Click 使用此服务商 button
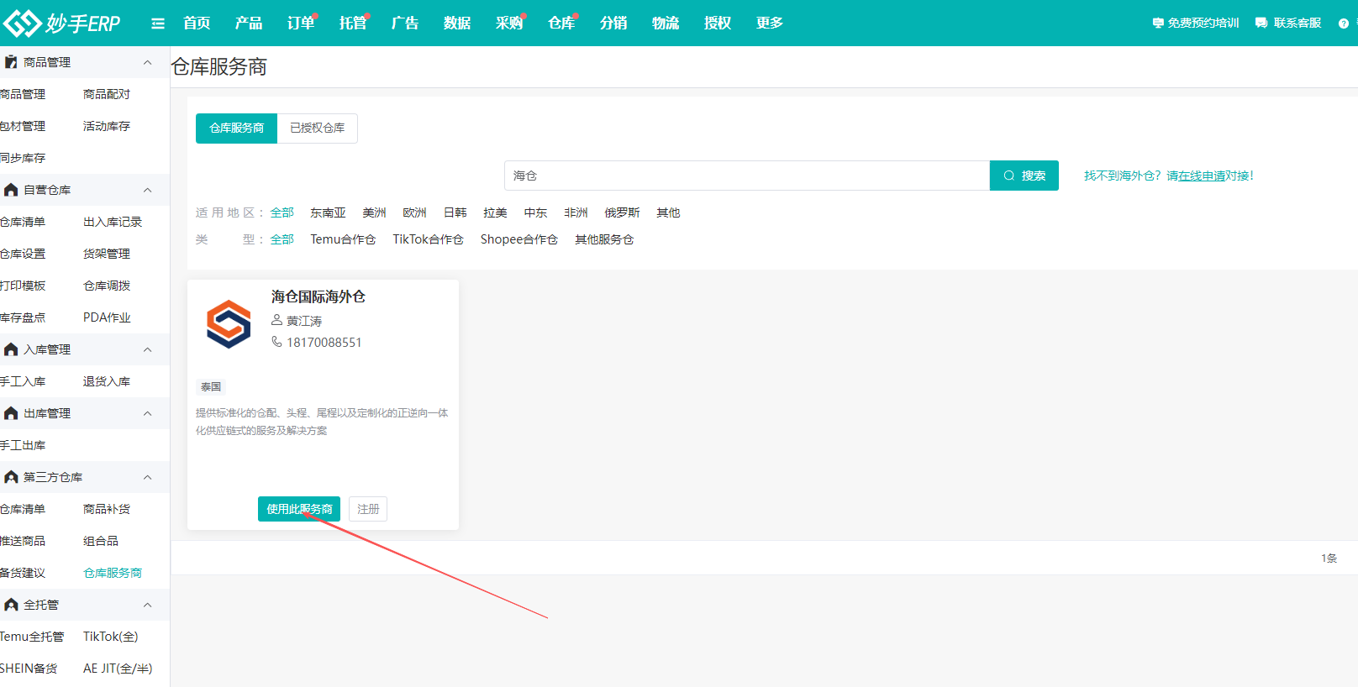Screen dimensions: 1358x687 point(299,509)
